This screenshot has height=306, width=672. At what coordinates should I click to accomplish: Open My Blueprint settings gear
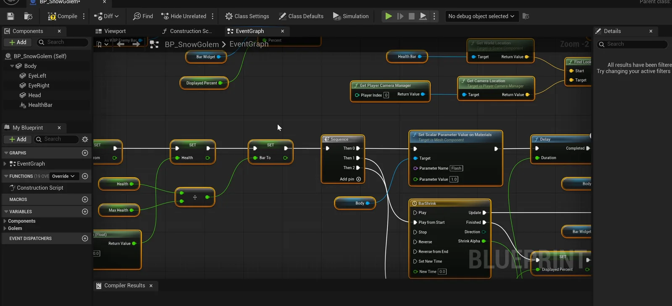[85, 139]
